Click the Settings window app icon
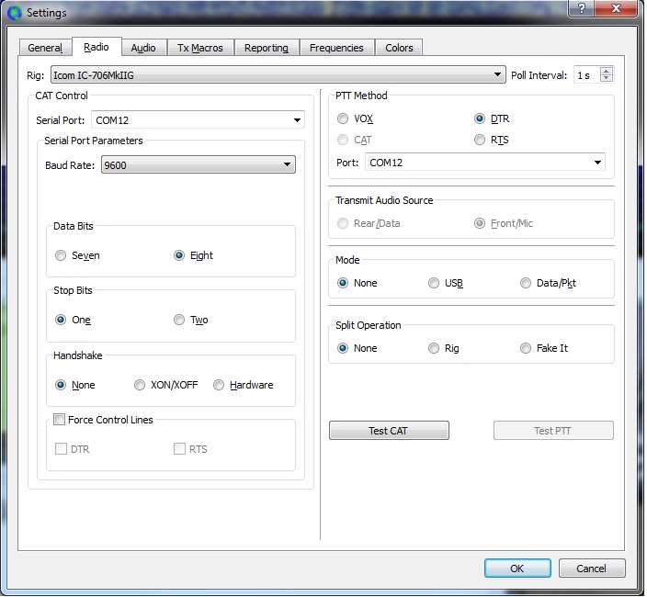Image resolution: width=647 pixels, height=597 pixels. (14, 13)
